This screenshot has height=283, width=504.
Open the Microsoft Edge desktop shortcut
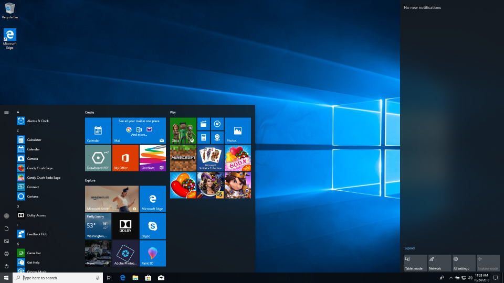[9, 39]
